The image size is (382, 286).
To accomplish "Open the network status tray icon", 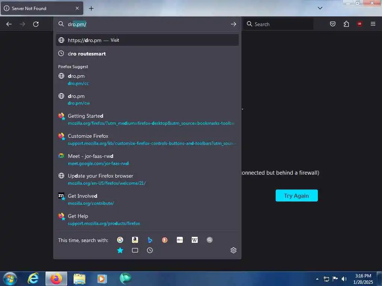I will tap(326, 279).
